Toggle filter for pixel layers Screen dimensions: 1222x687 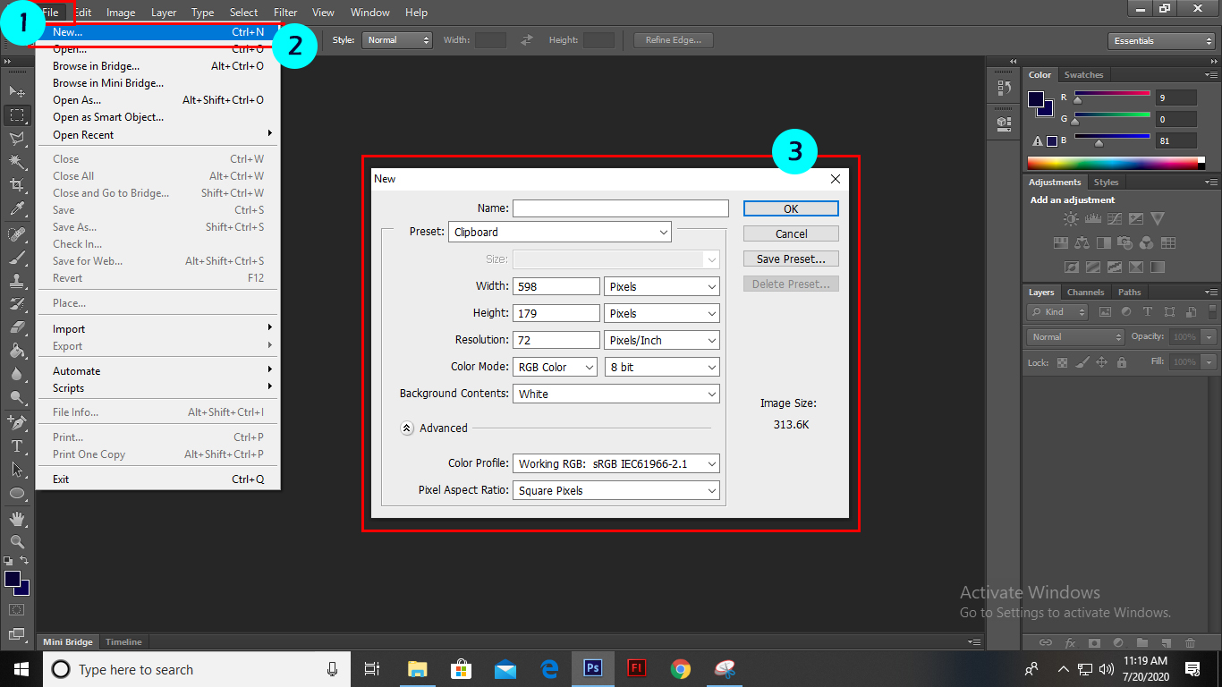point(1105,312)
